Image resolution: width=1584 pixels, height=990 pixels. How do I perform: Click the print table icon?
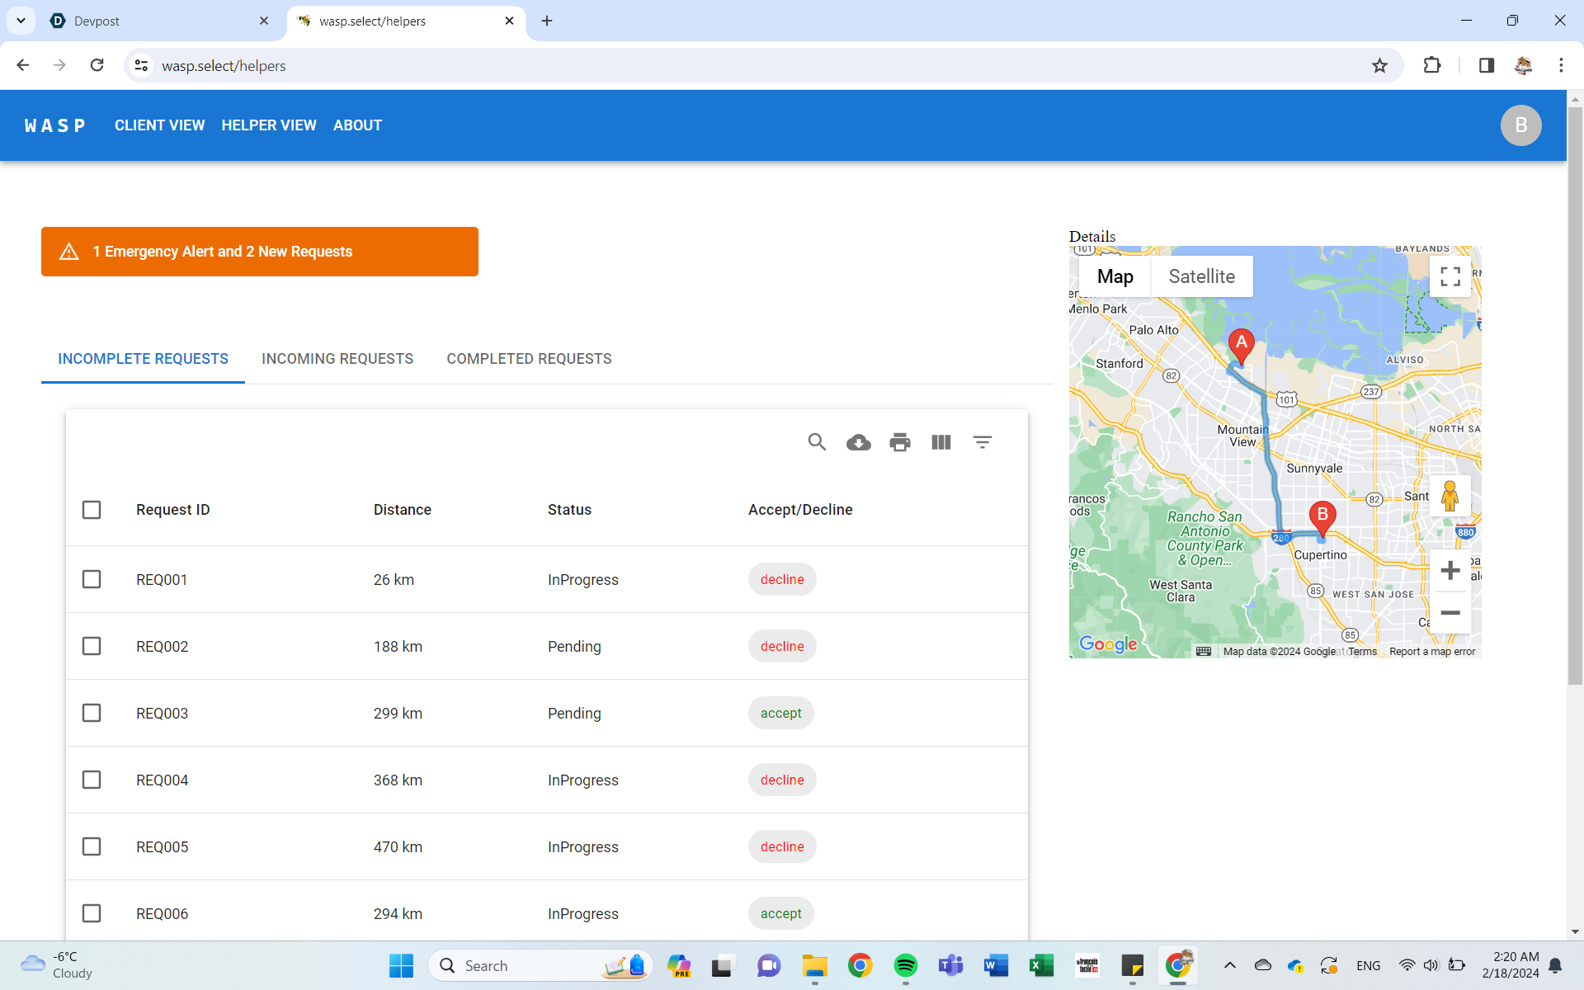click(899, 442)
